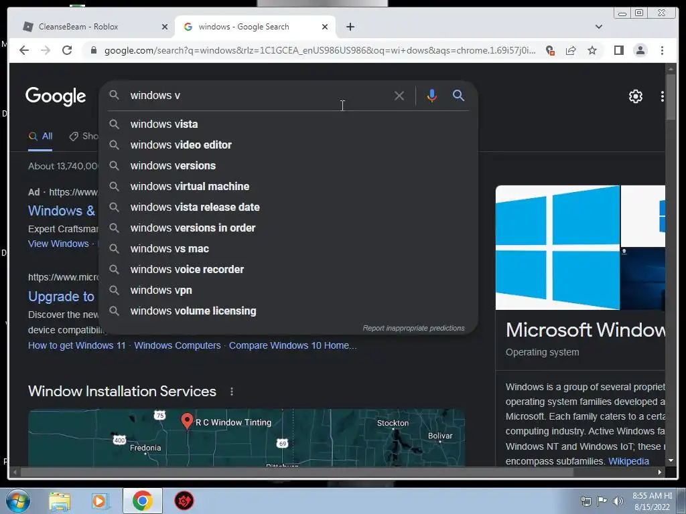Choose suggestion windows volume licensing
Screen dimensions: 686x514
coord(288,311)
